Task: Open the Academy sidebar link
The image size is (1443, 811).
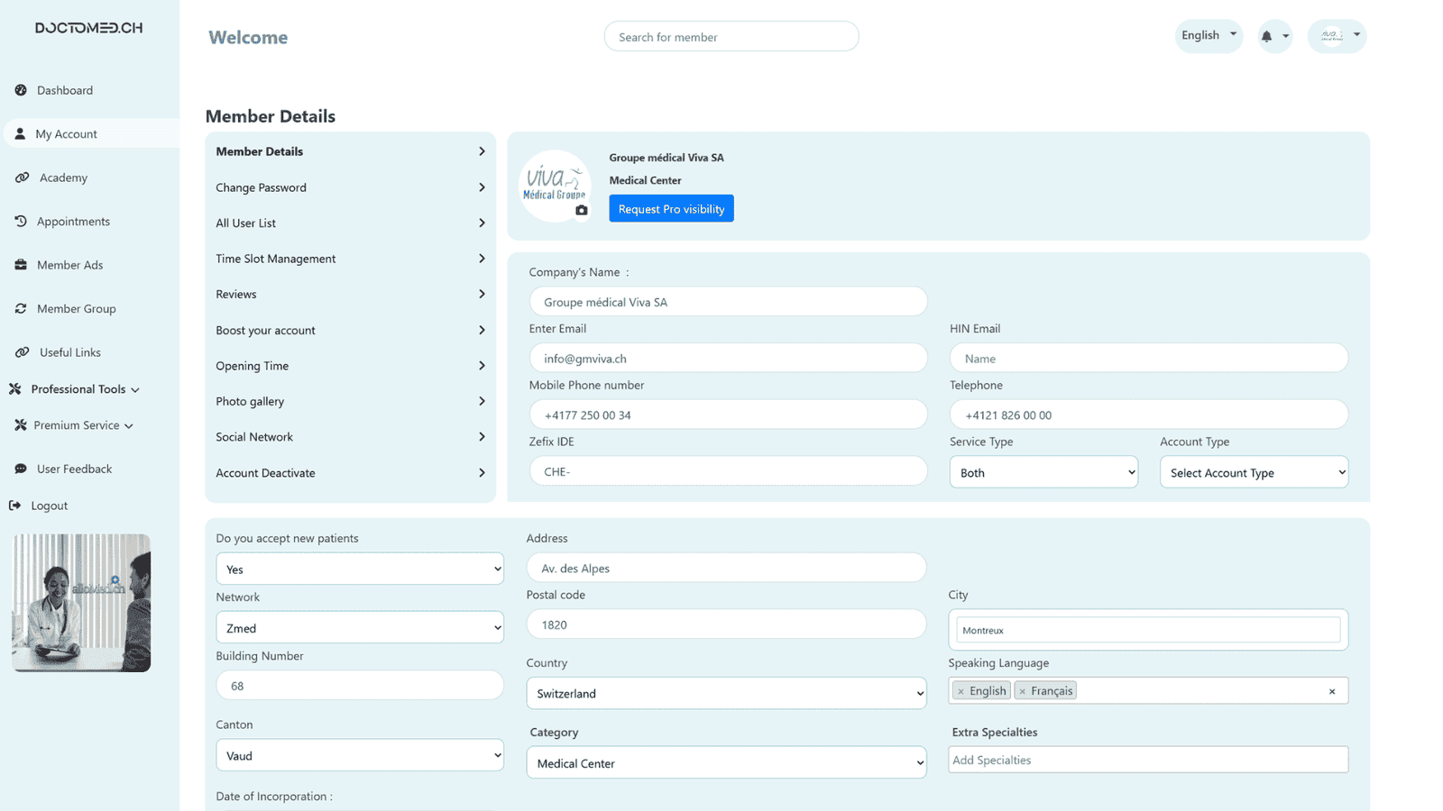Action: (x=63, y=178)
